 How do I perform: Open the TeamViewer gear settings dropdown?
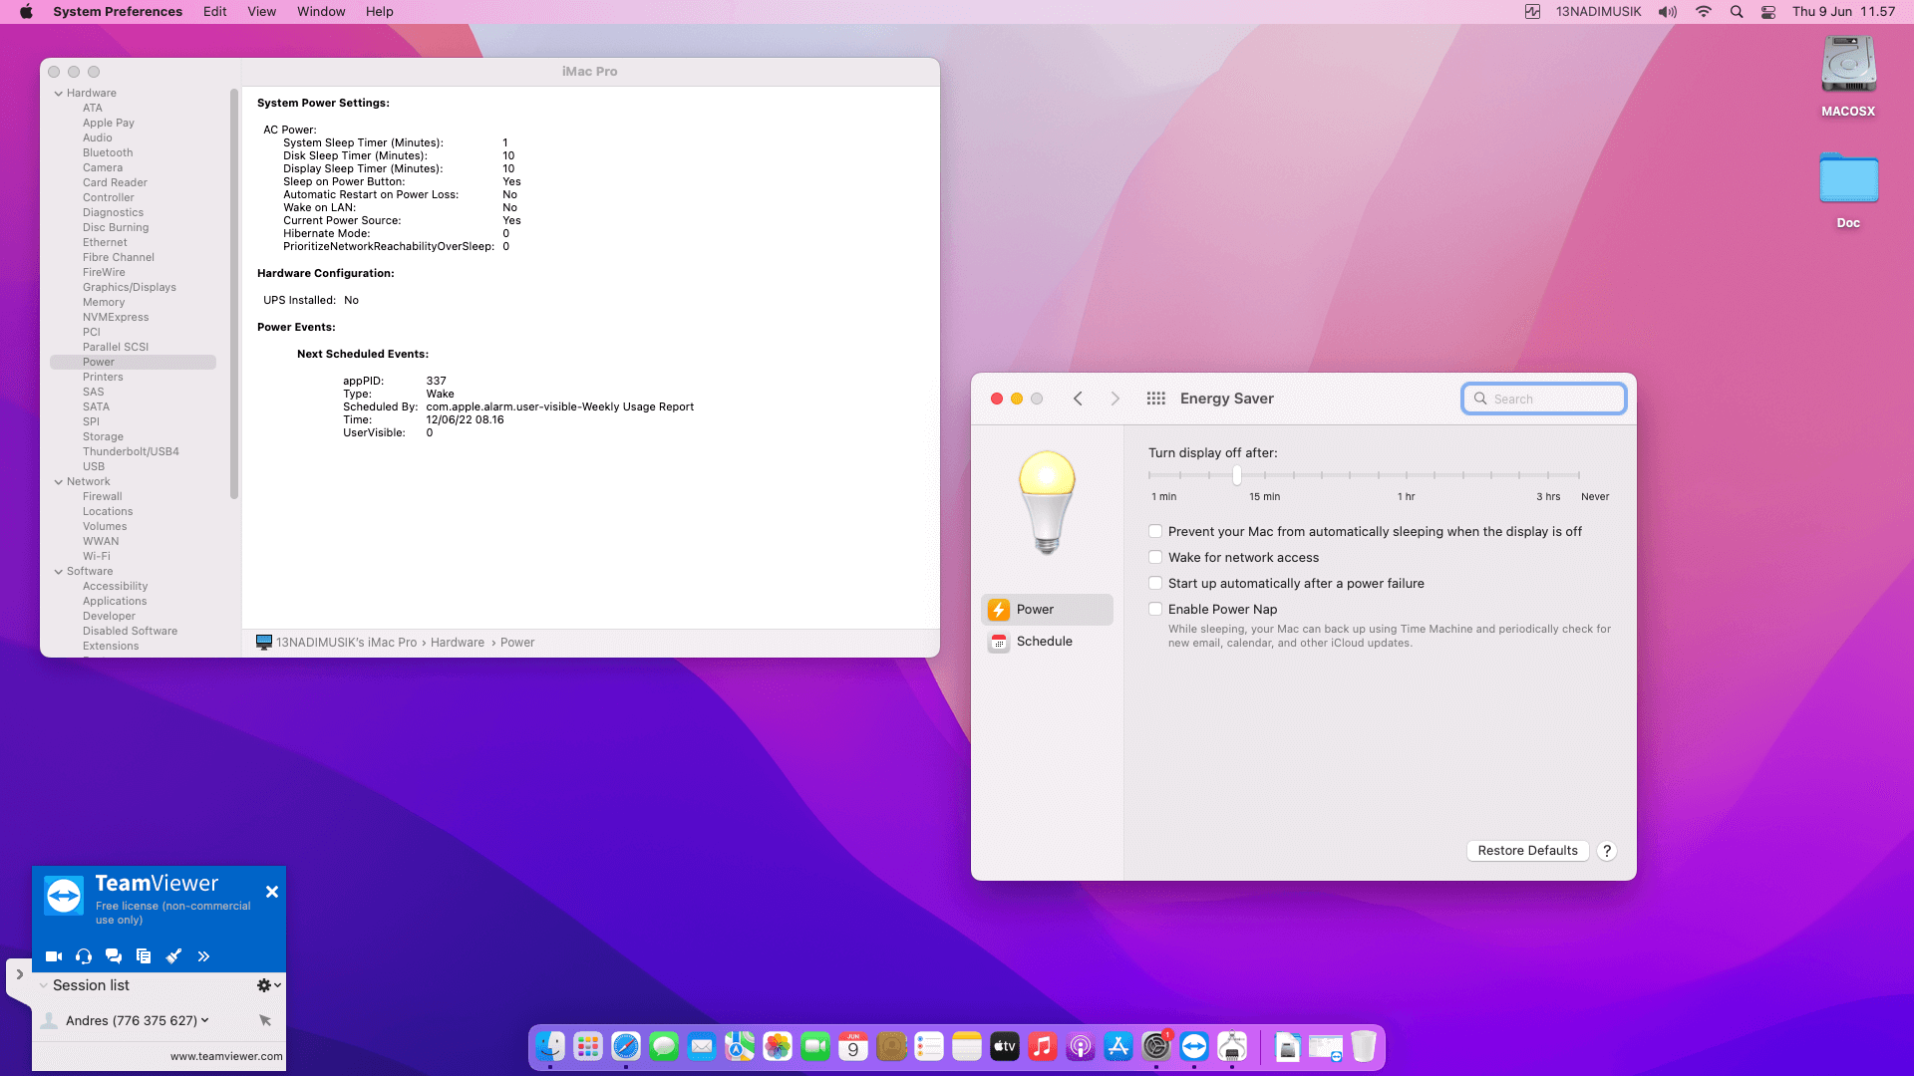point(268,985)
